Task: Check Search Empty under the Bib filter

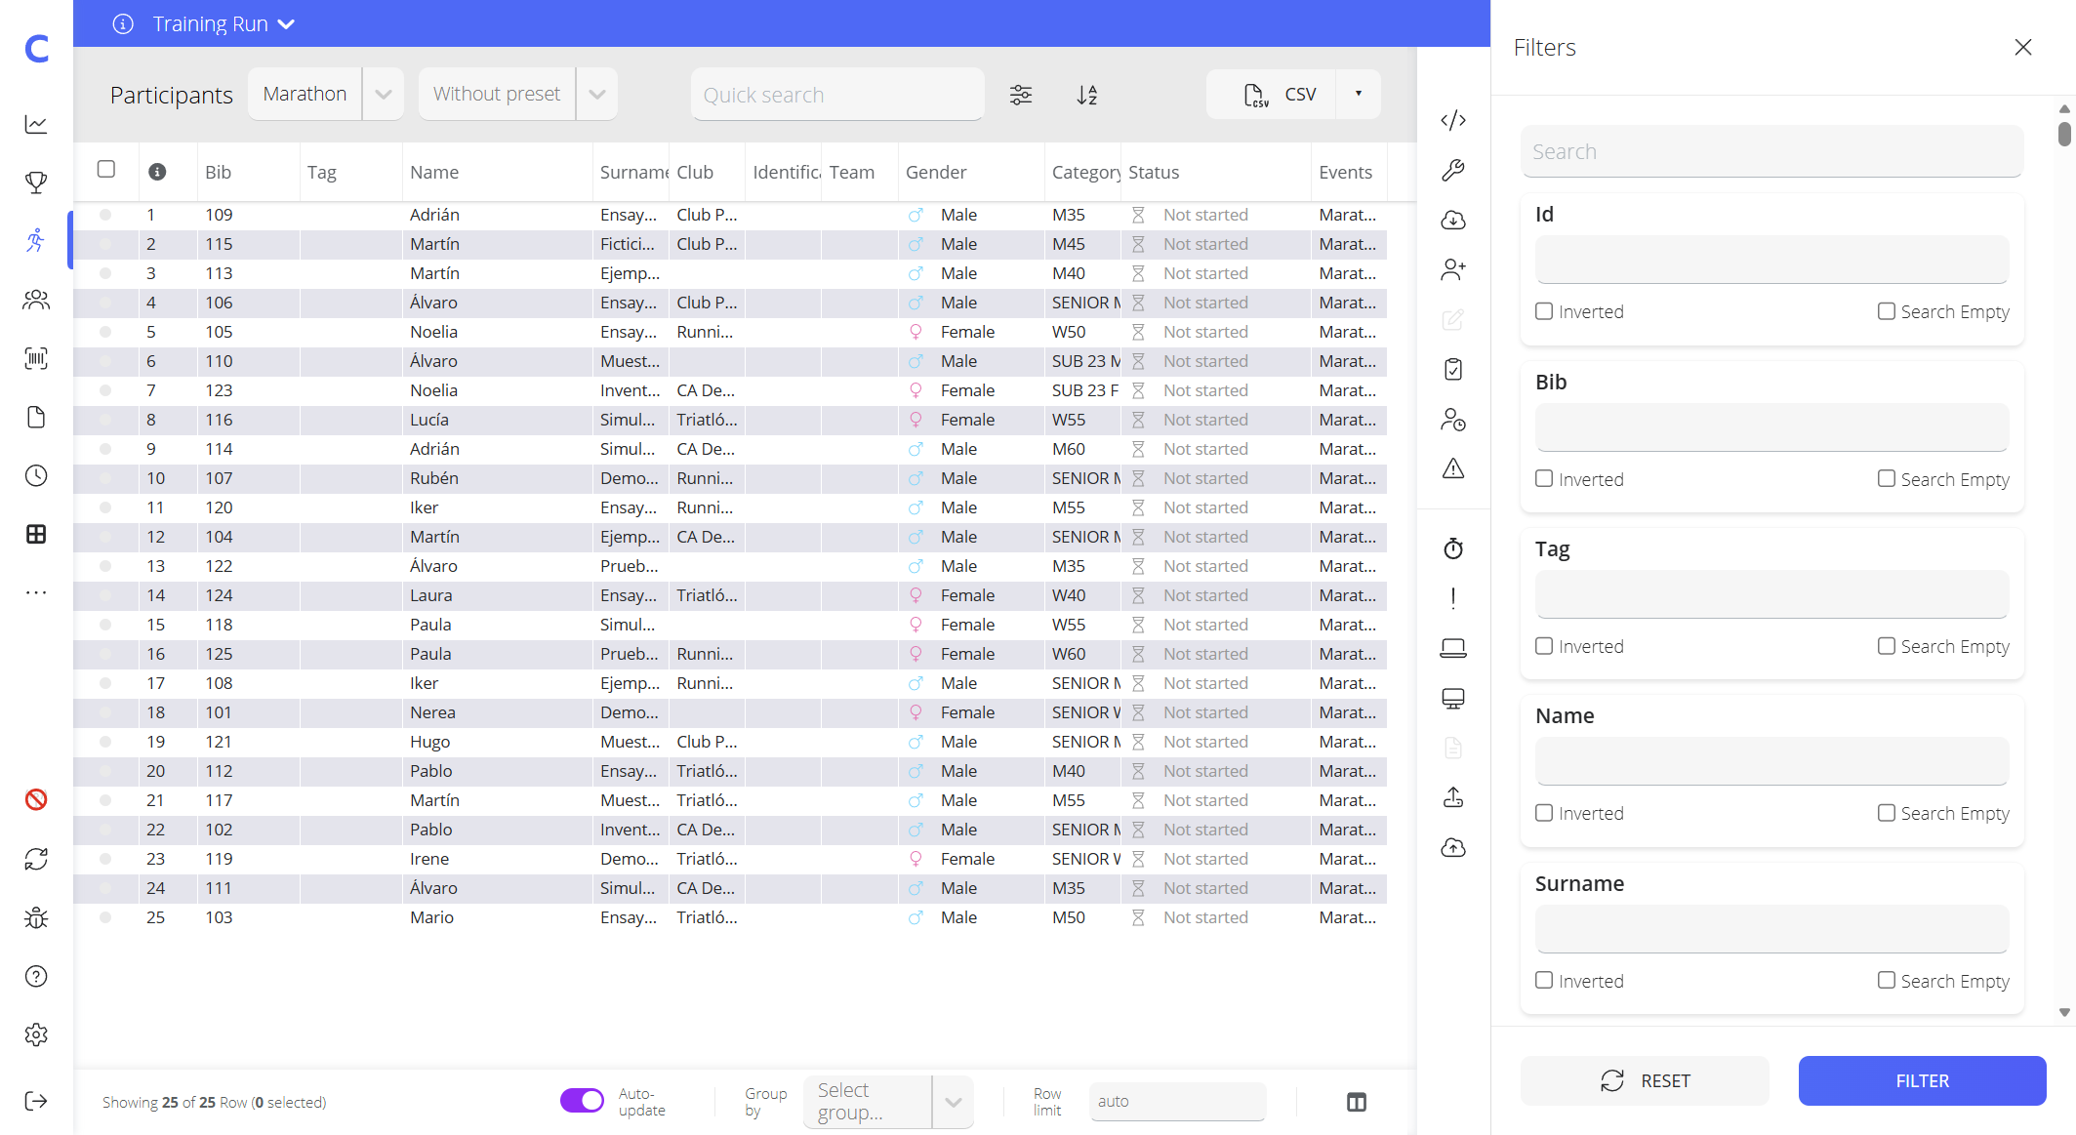Action: point(1887,478)
